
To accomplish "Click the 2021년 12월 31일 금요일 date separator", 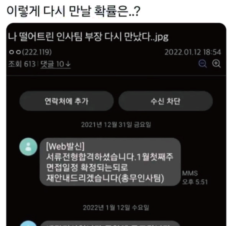I will (116, 124).
